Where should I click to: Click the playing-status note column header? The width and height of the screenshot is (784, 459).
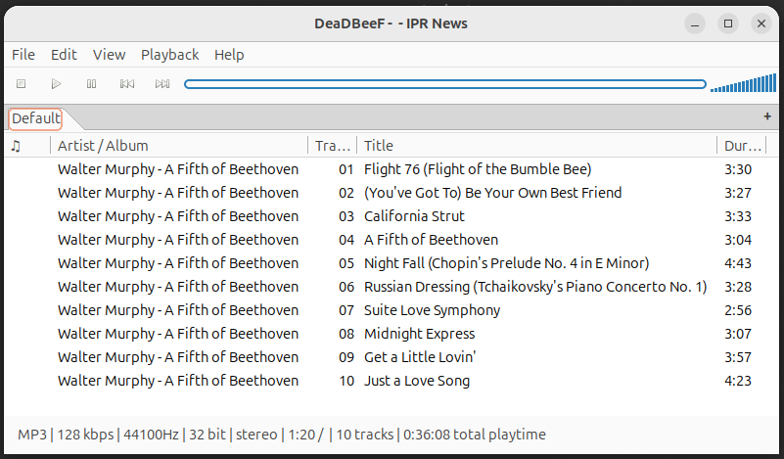(28, 146)
